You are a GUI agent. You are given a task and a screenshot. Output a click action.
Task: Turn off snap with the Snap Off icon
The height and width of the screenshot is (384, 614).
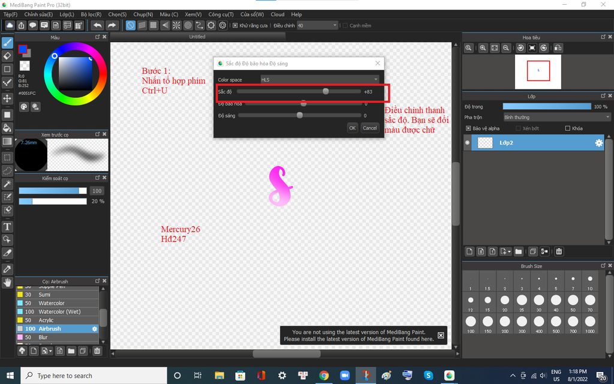click(130, 25)
